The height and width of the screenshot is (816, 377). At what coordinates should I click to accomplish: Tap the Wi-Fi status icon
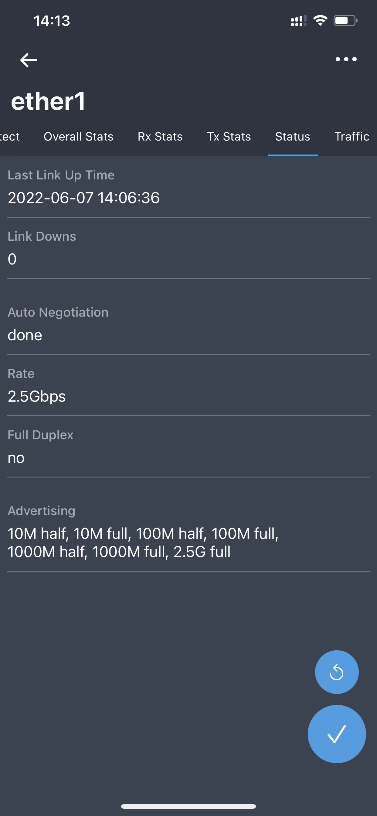click(x=320, y=21)
